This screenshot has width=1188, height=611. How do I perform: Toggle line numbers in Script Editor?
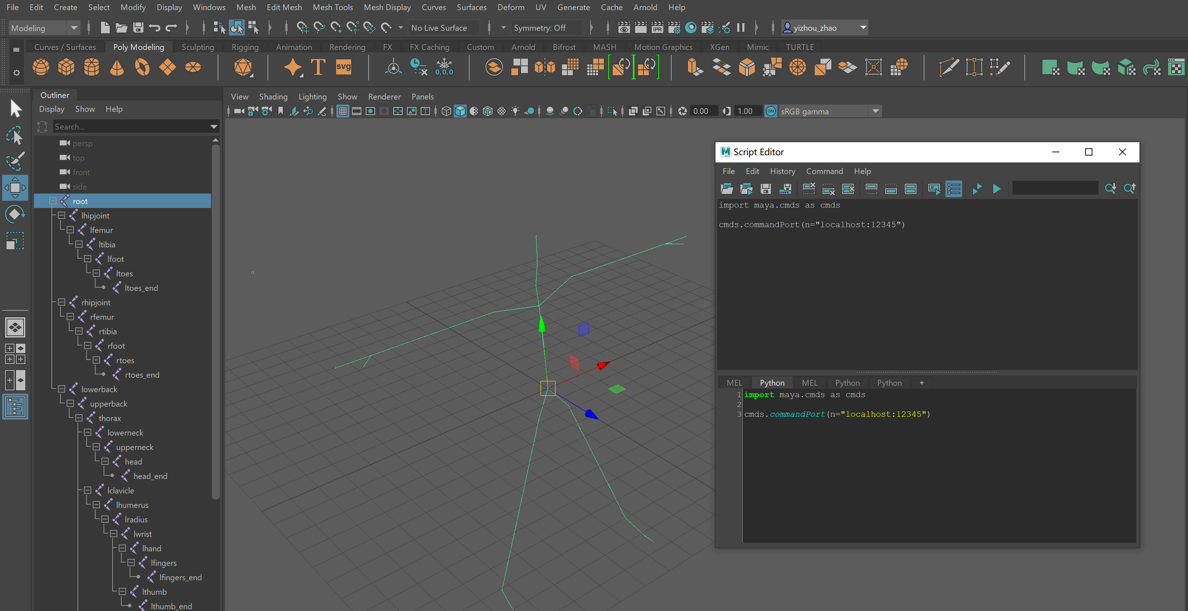954,188
